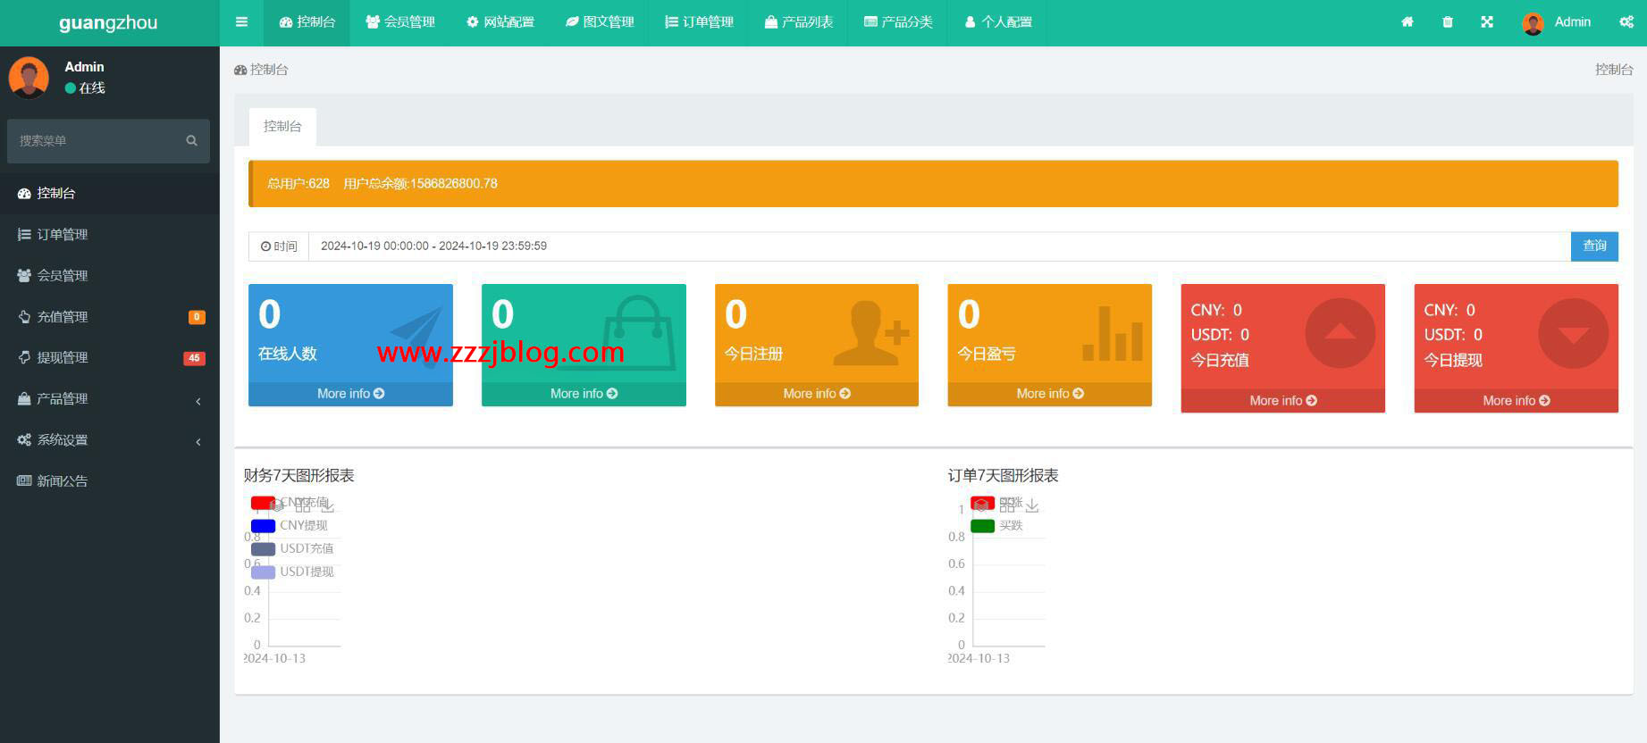
Task: Select 网站配置 in the top navigation
Action: [x=500, y=22]
